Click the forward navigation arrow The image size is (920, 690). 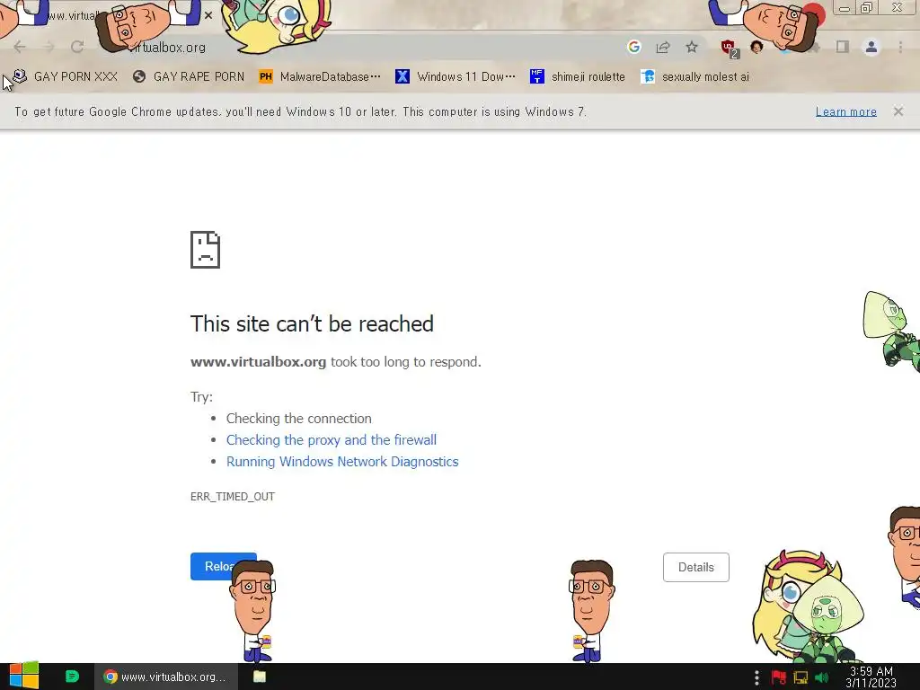pyautogui.click(x=49, y=47)
